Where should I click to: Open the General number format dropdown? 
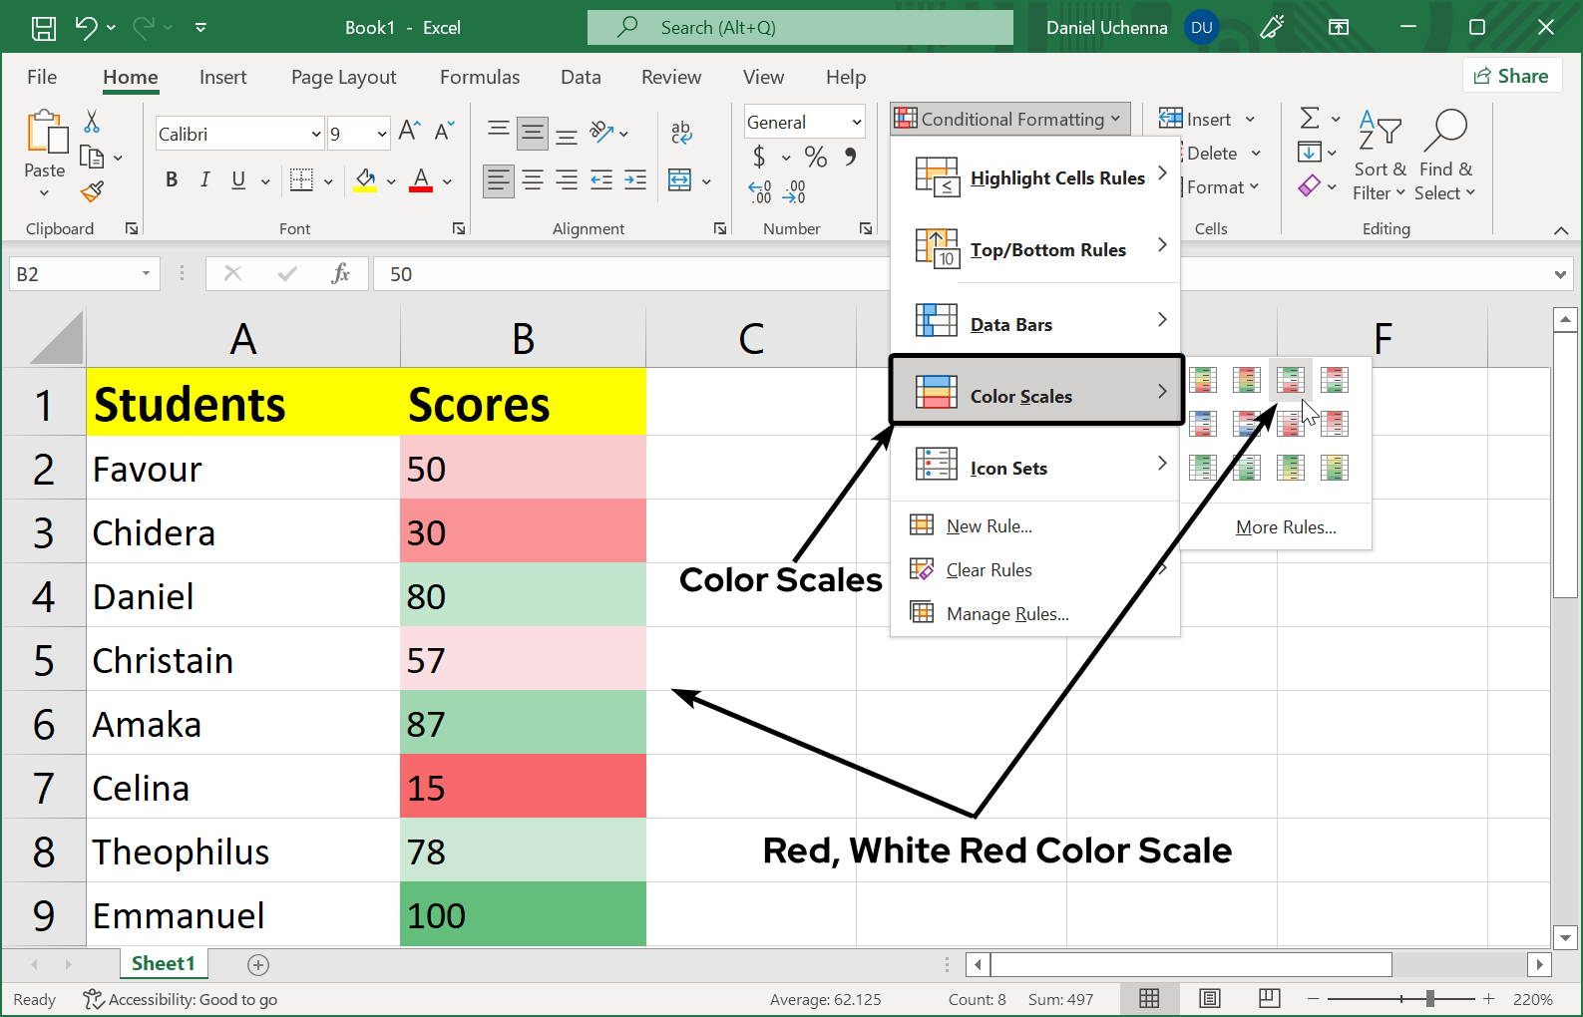(856, 122)
